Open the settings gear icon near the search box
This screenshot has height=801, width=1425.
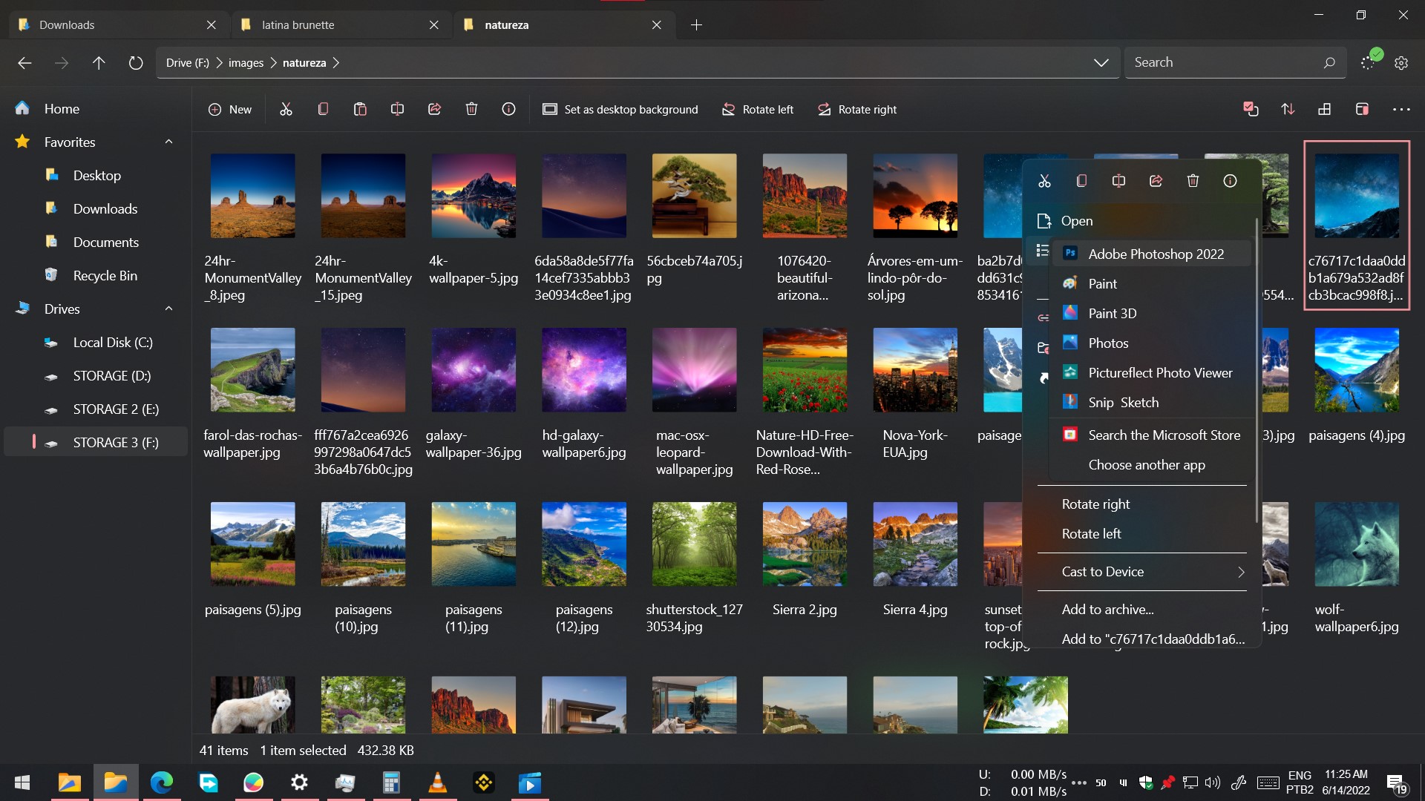(x=1401, y=63)
